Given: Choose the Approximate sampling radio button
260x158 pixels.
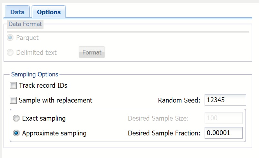Looking at the screenshot, I should coord(16,133).
